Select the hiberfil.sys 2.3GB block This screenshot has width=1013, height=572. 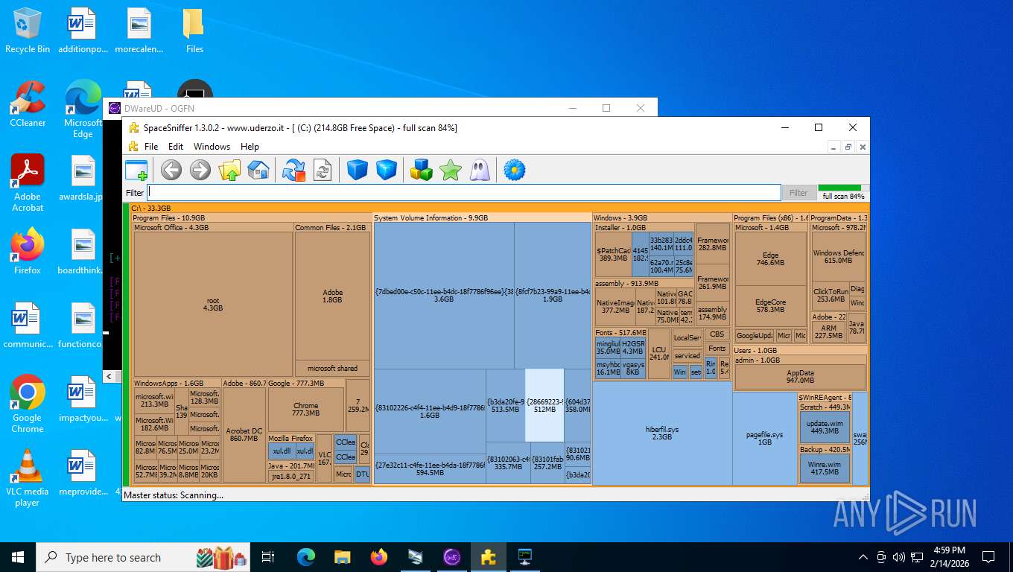pos(662,433)
